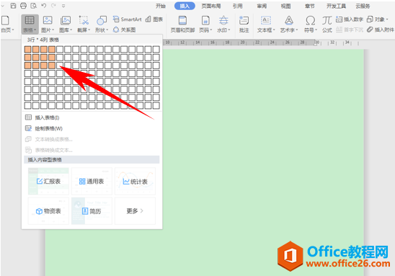Click the 关系图 relationship diagram button

124,30
